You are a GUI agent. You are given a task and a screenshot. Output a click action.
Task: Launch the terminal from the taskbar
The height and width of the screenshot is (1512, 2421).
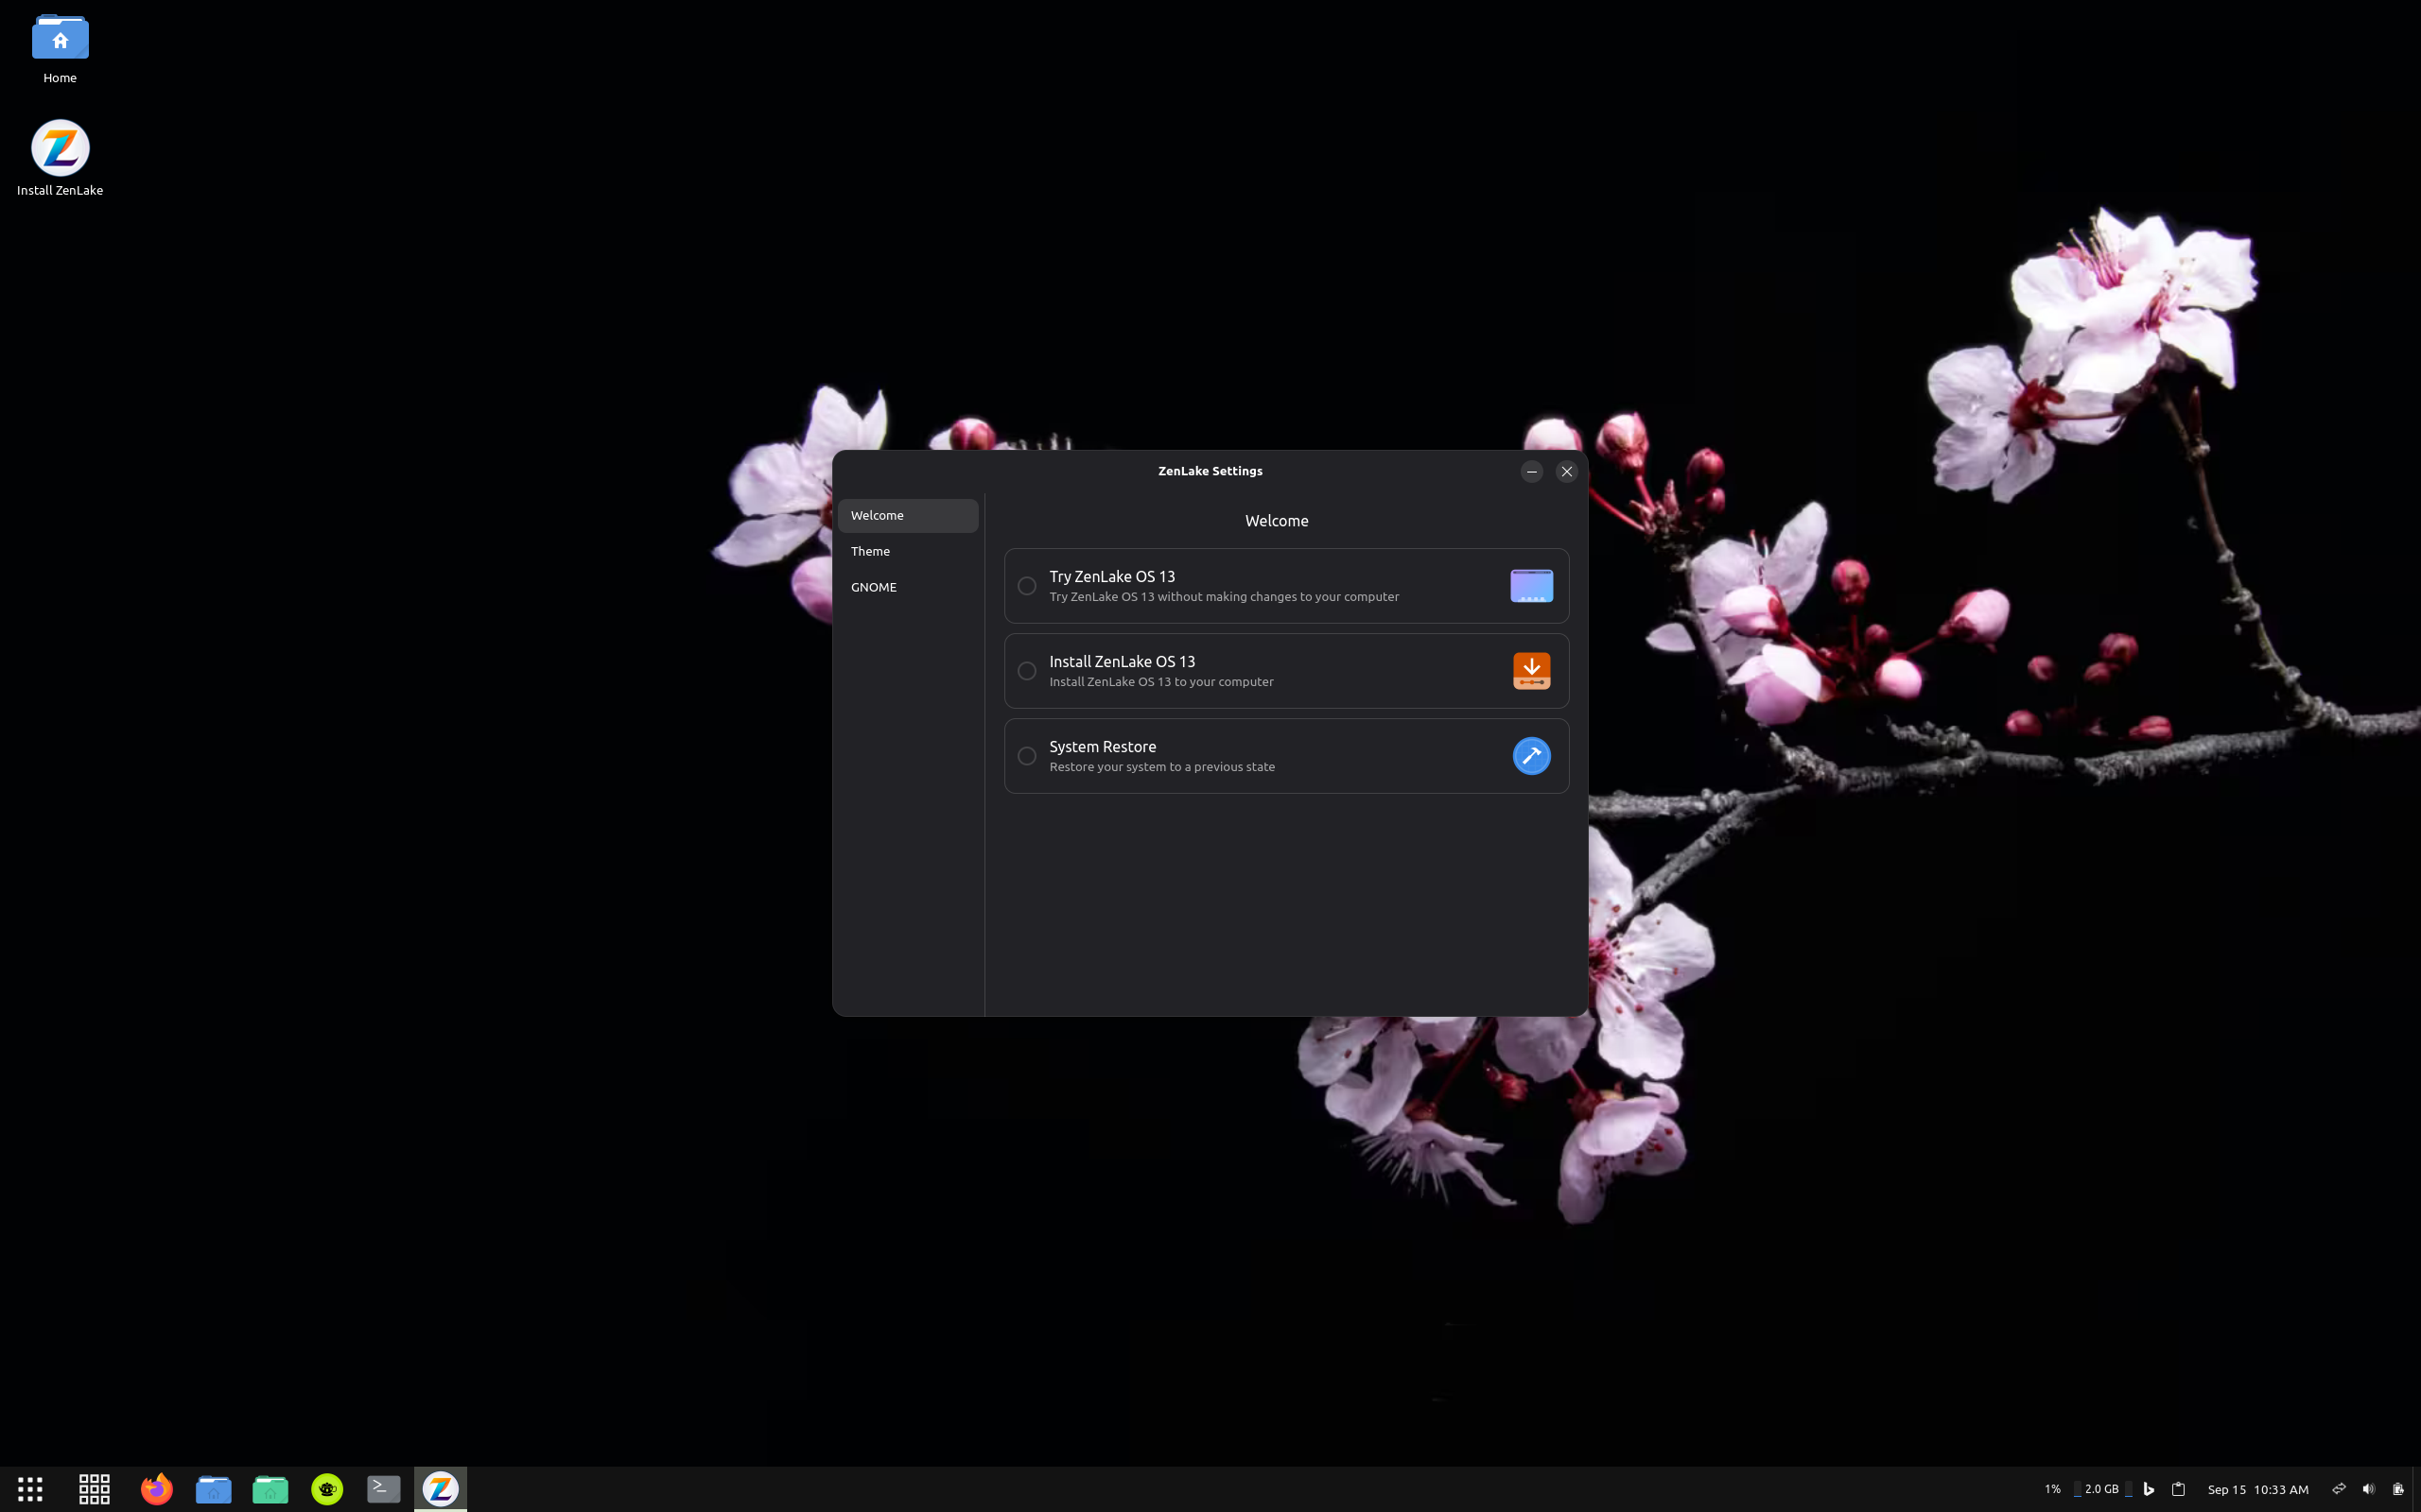click(383, 1489)
